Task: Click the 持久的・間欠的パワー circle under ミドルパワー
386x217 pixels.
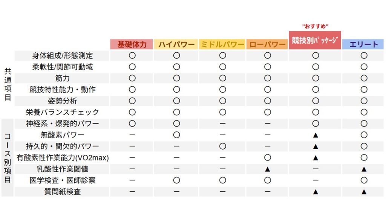Action: pos(222,146)
